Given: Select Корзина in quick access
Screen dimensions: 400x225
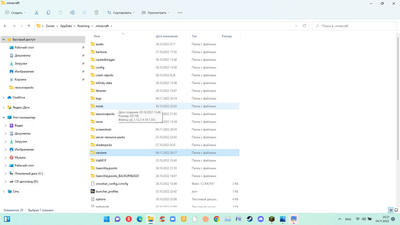Looking at the screenshot, I should (x=20, y=80).
